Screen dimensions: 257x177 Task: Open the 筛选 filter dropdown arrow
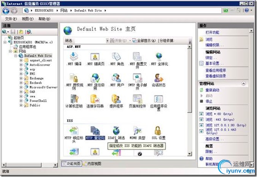coord(107,41)
